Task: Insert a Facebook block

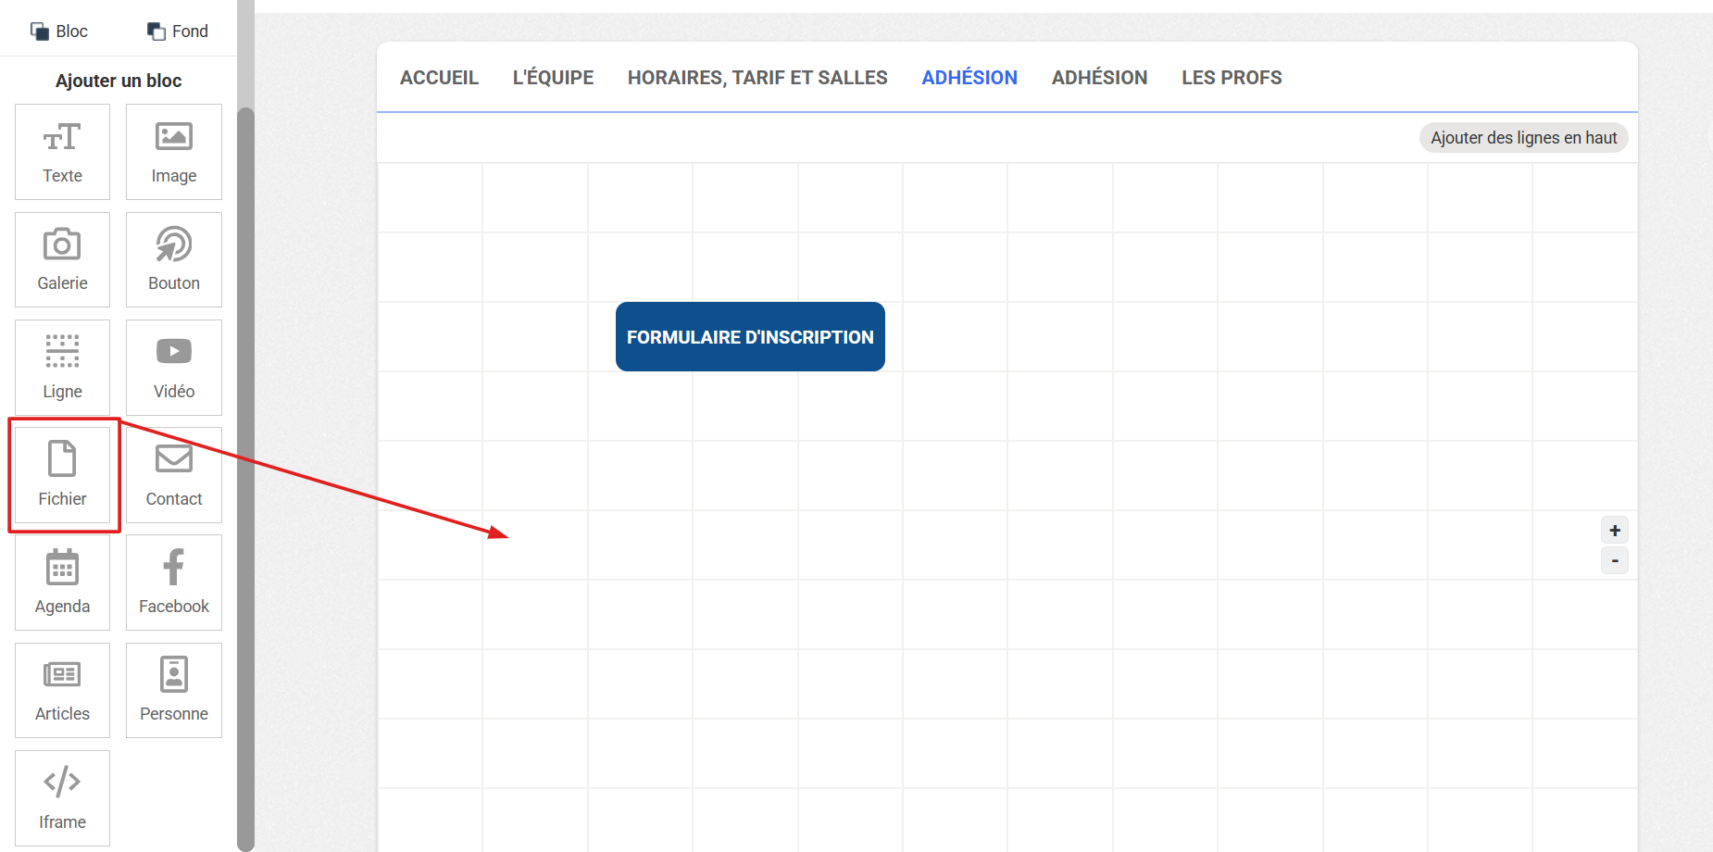Action: point(173,583)
